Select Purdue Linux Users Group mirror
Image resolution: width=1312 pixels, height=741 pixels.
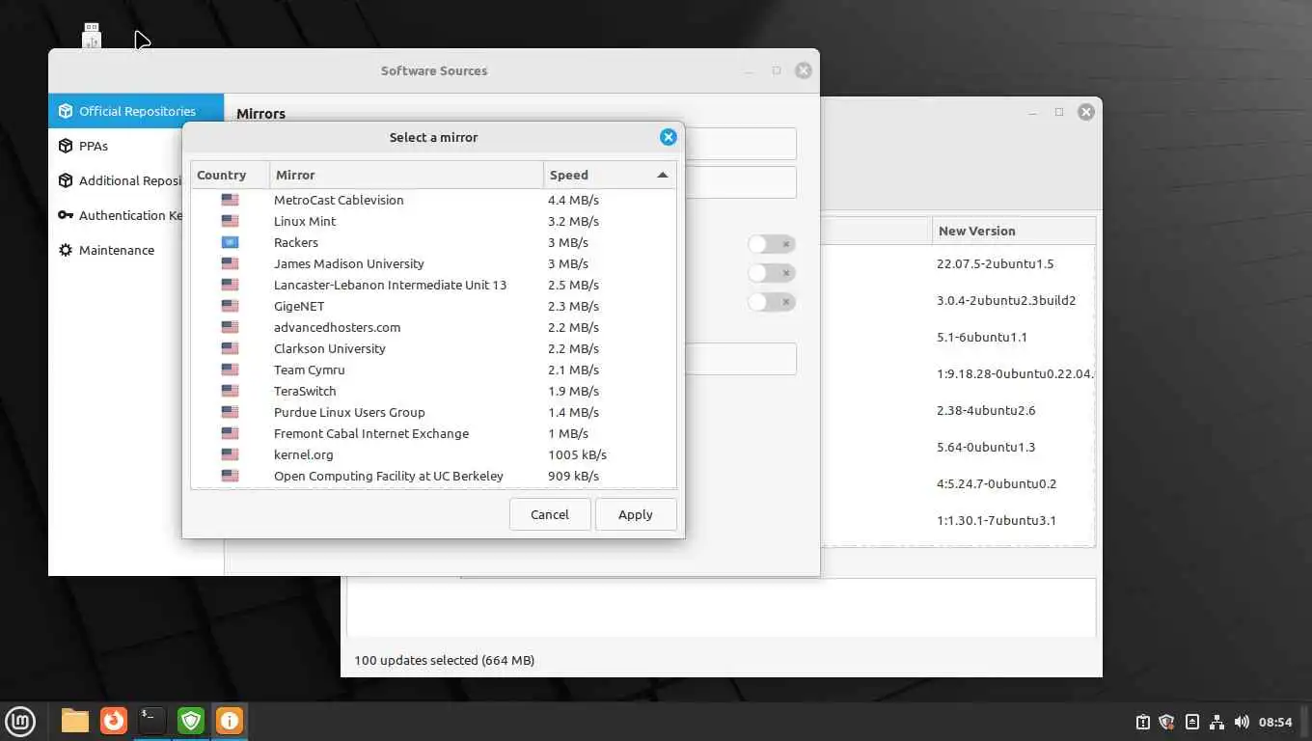coord(433,412)
